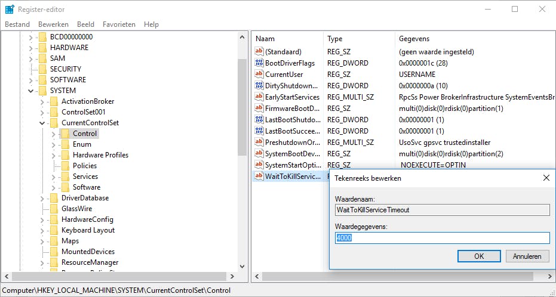Open the Help menu

click(x=151, y=24)
